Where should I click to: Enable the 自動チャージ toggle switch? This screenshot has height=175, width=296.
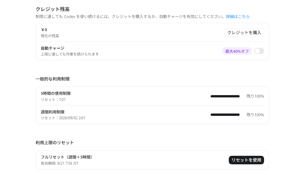click(259, 51)
